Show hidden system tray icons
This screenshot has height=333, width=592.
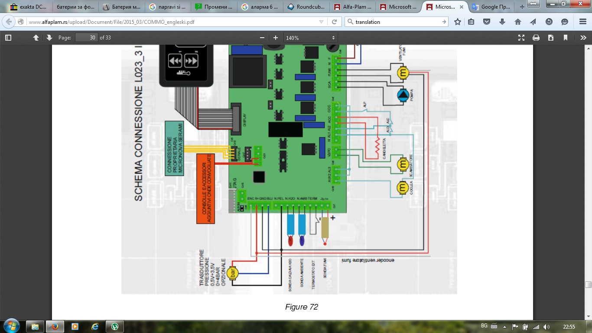[504, 326]
